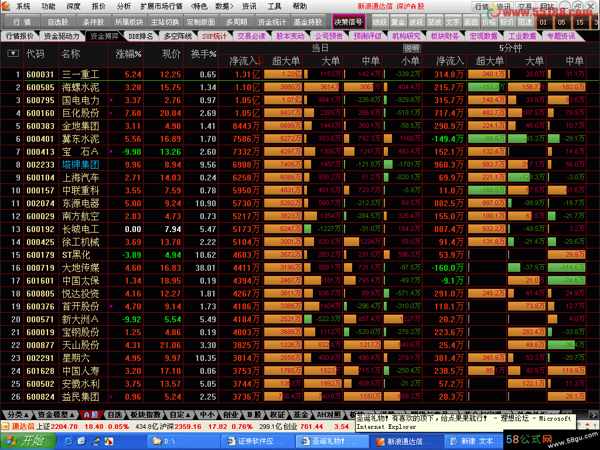Click the quick launch icon right of Internet Explorer

[81, 441]
